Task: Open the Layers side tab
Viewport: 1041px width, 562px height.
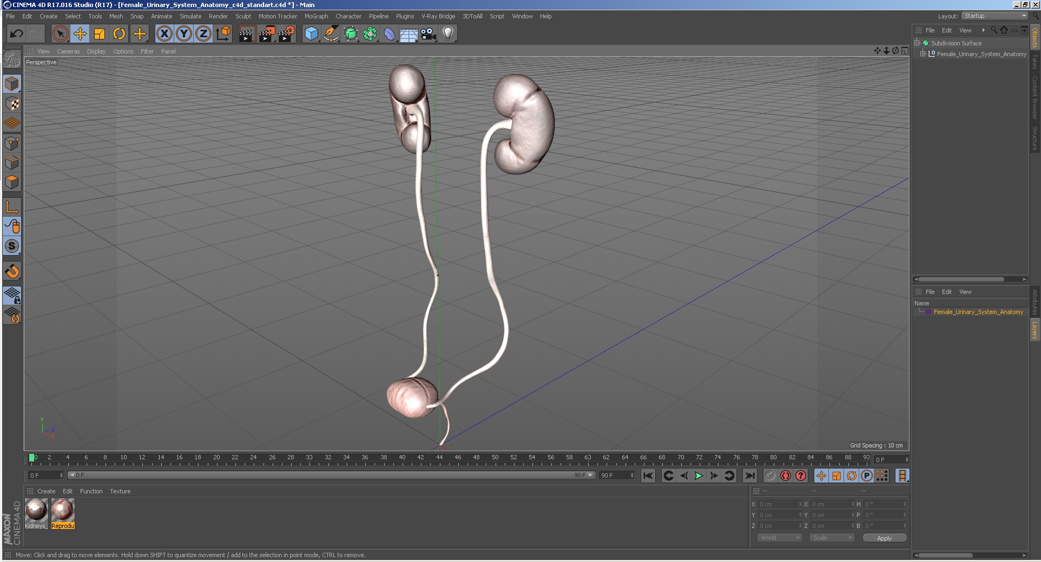Action: click(x=1035, y=330)
